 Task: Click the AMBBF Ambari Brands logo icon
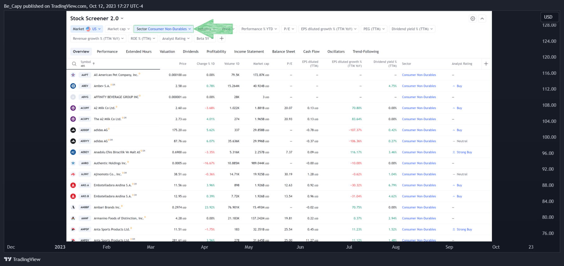[x=73, y=207]
